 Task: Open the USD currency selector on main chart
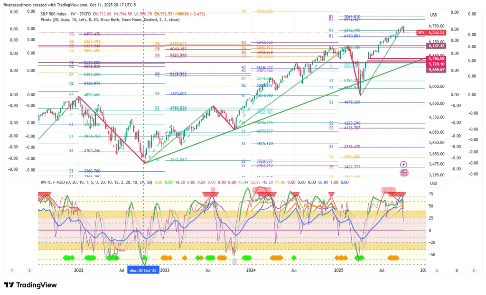(433, 15)
